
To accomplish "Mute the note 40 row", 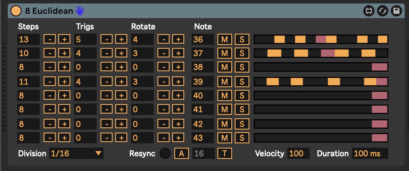I will tap(225, 95).
